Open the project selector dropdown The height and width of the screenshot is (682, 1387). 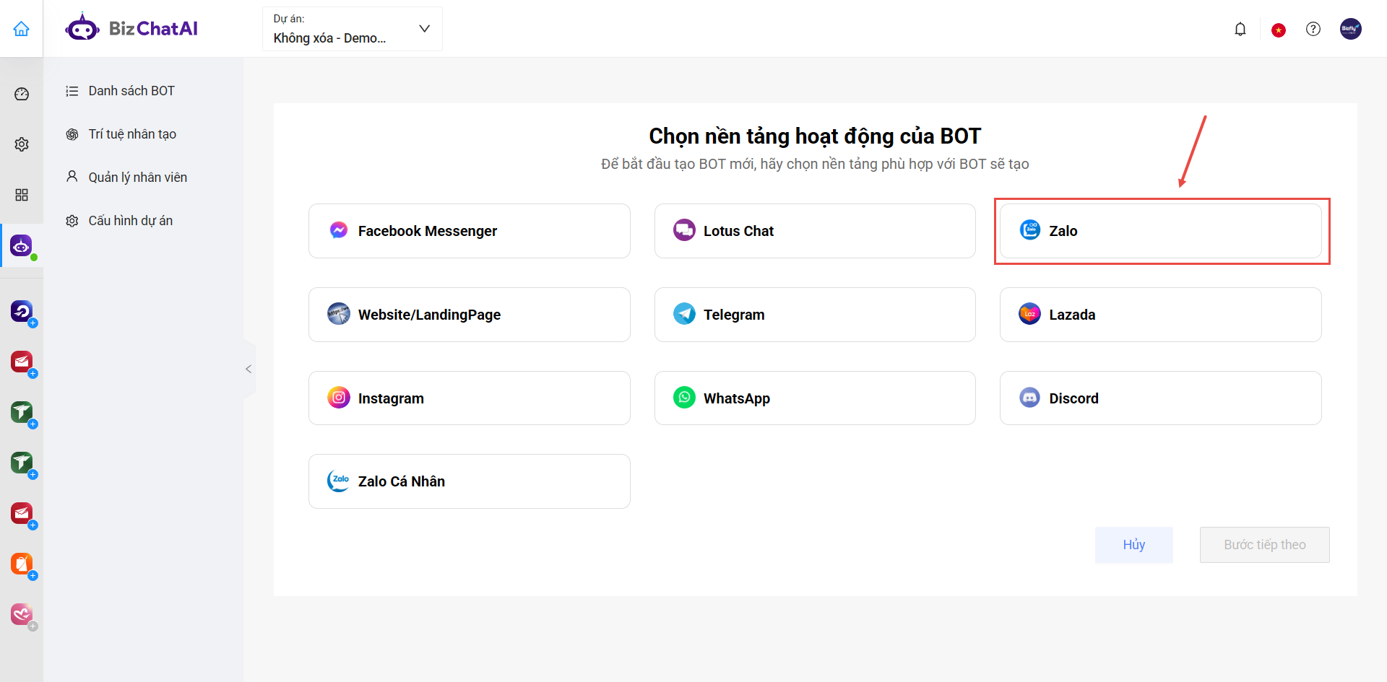[352, 29]
